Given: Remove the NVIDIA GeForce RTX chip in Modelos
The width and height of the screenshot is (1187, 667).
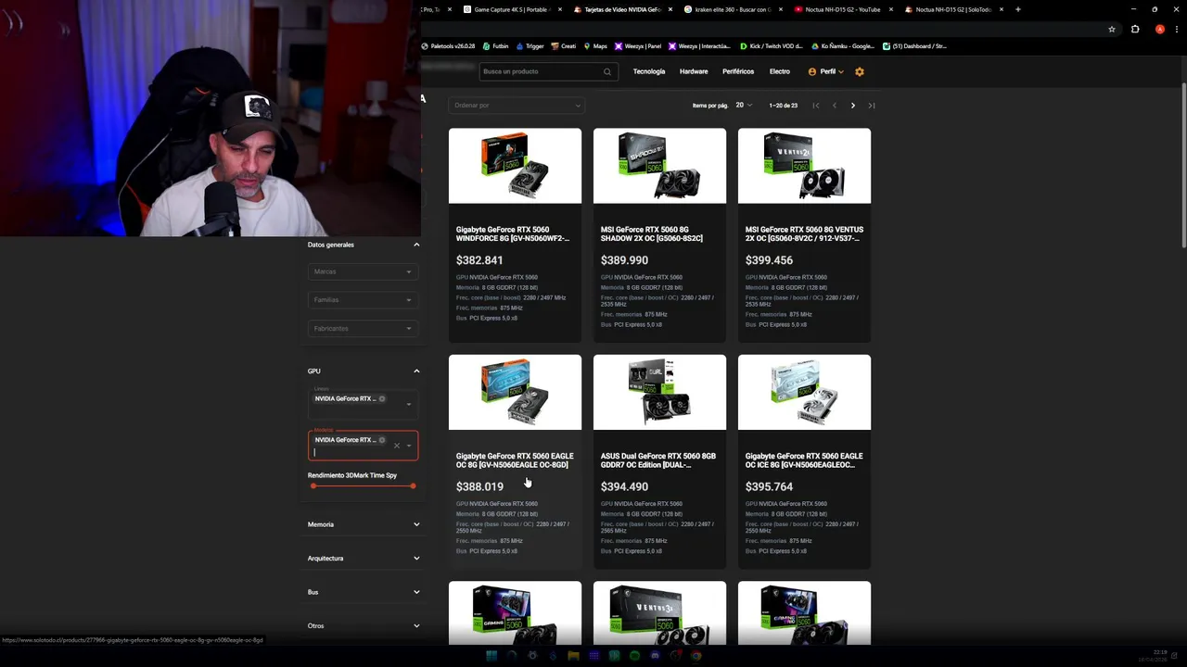Looking at the screenshot, I should click(382, 440).
